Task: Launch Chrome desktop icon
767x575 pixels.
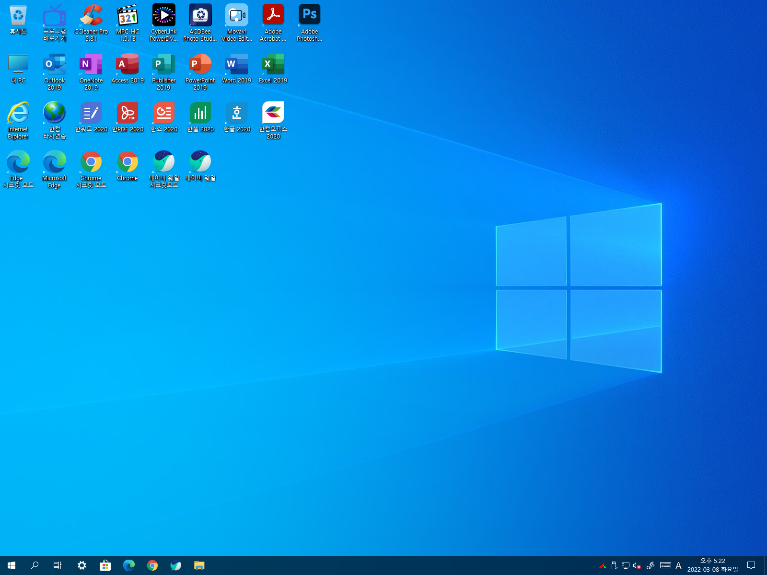Action: point(128,166)
